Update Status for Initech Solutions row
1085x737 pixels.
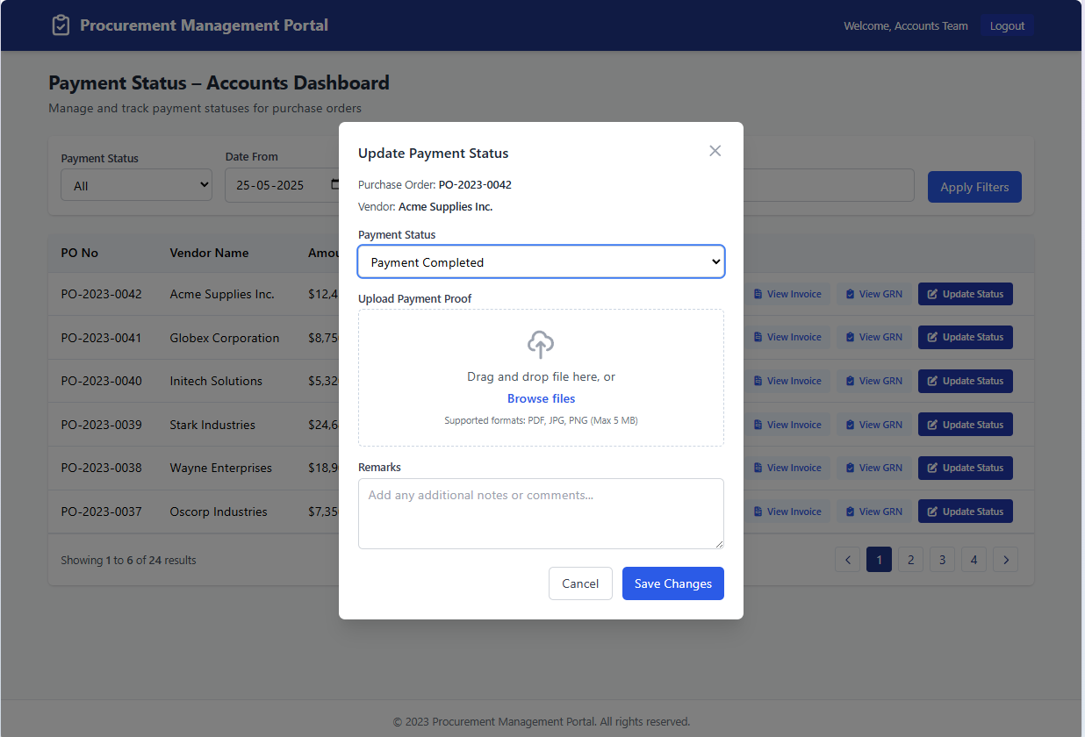coord(966,381)
